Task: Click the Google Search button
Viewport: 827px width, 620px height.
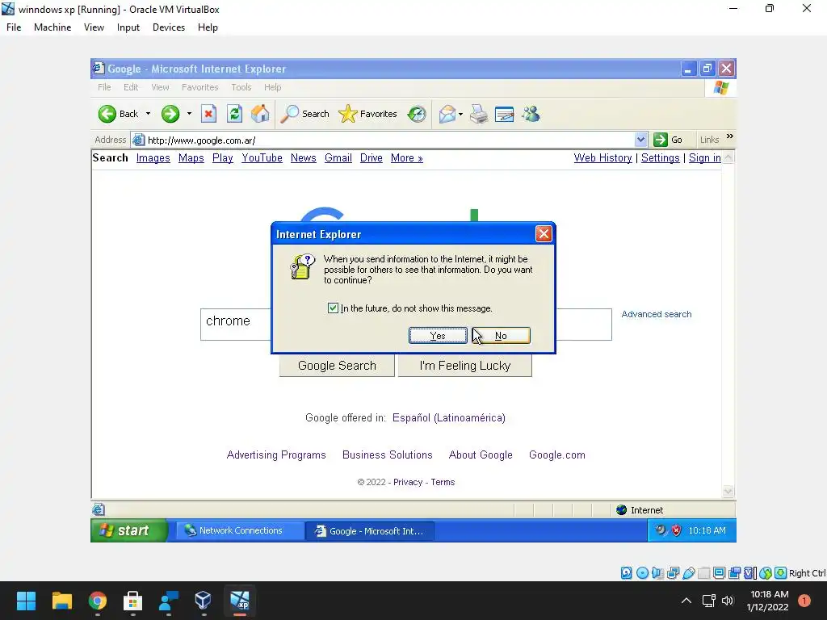Action: tap(337, 366)
